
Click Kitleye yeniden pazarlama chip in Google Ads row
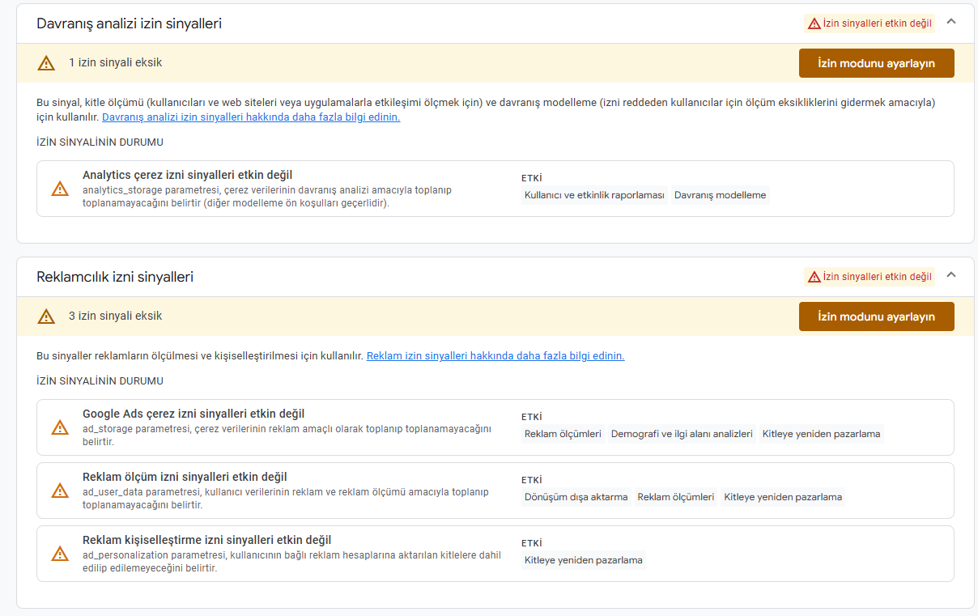821,434
